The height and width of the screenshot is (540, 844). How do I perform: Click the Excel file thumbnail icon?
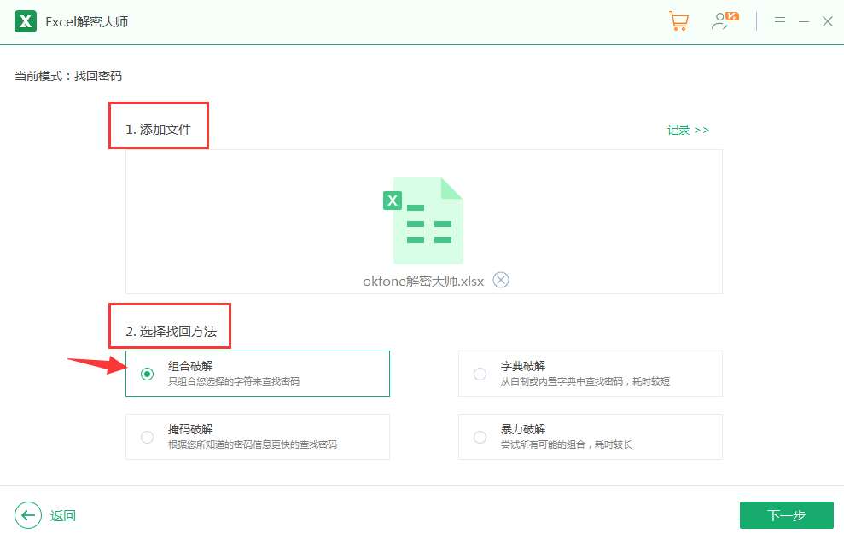click(x=423, y=220)
